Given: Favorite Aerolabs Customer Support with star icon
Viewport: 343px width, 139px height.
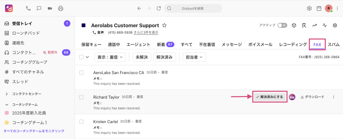Looking at the screenshot, I should [164, 25].
